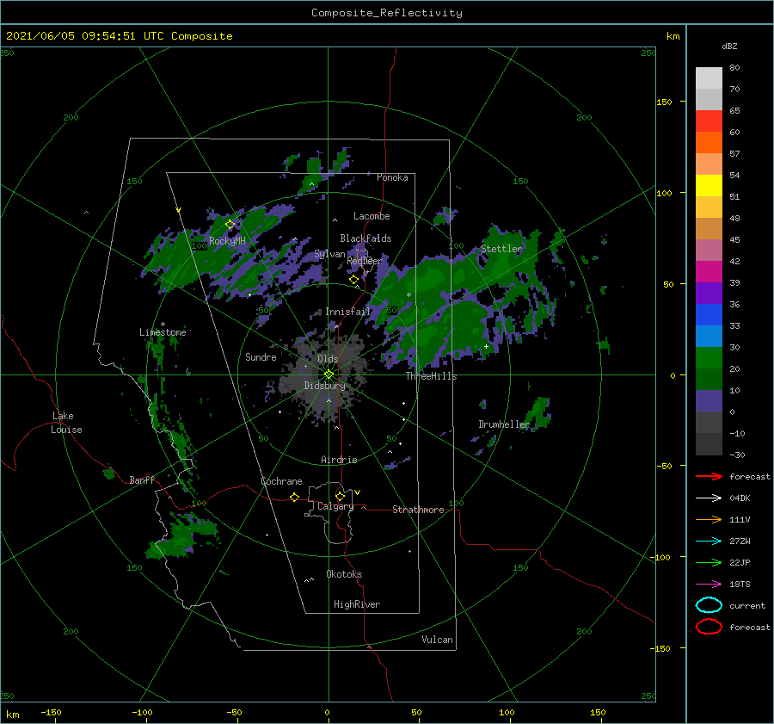Select the Blackfalds city label
The image size is (774, 724).
(365, 238)
